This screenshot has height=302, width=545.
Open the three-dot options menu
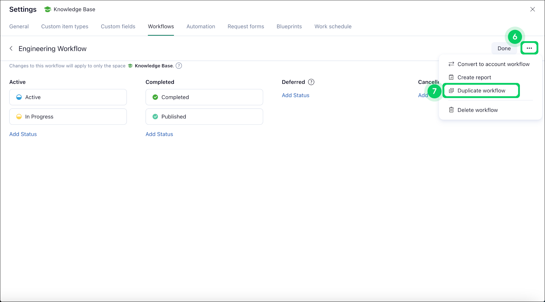(529, 48)
